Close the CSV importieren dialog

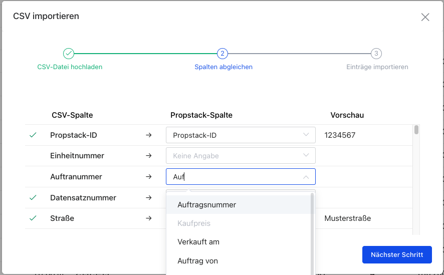(425, 17)
